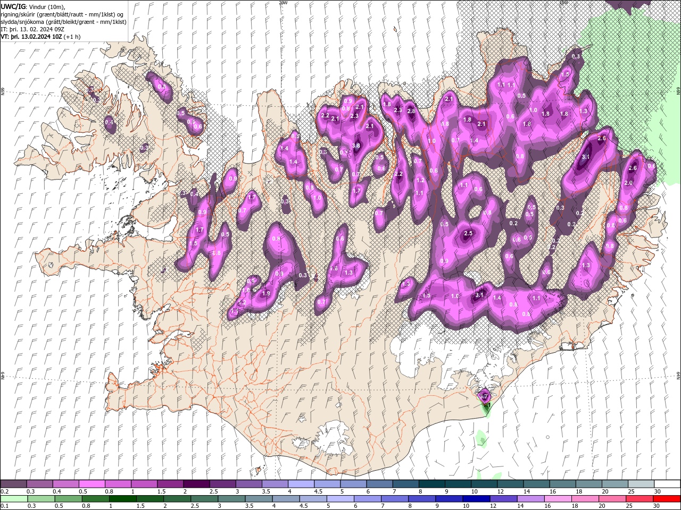Click the dark mauve 0.2–0.3 swatch on top scale
This screenshot has width=681, height=510.
click(13, 484)
